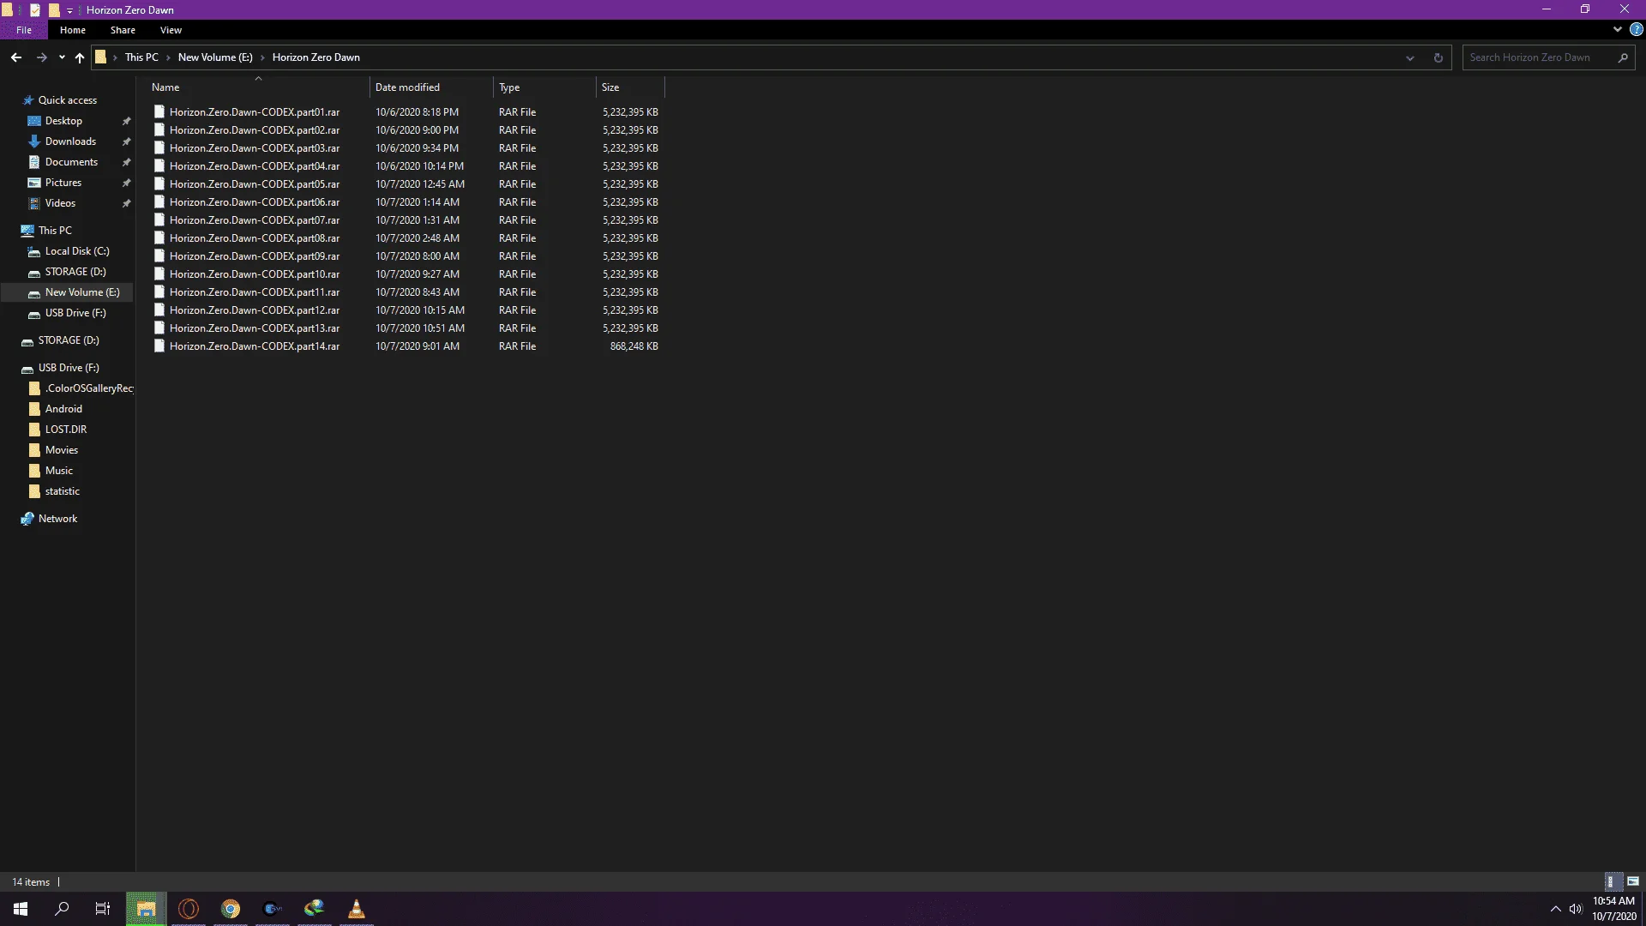Select Horizon.Zero.Dawn-CODEX.part07.rar file

(255, 220)
